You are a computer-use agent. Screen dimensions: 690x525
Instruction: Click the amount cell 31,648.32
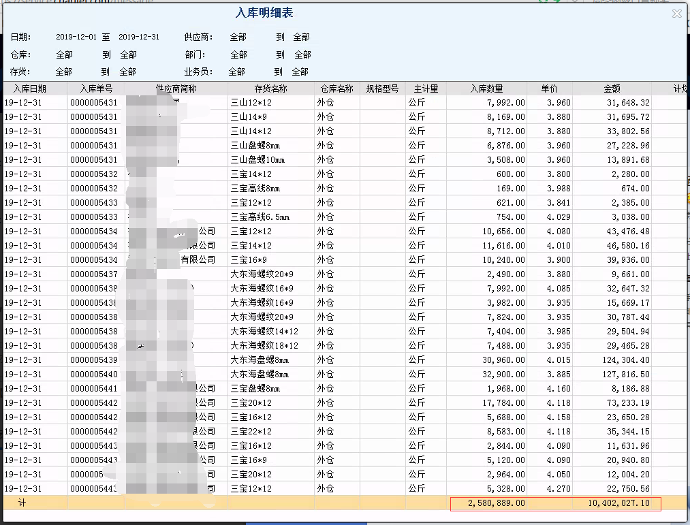[x=628, y=103]
